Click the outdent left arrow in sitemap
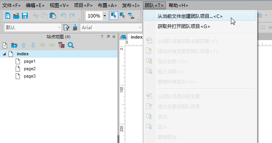This screenshot has height=143, width=272. point(52,46)
